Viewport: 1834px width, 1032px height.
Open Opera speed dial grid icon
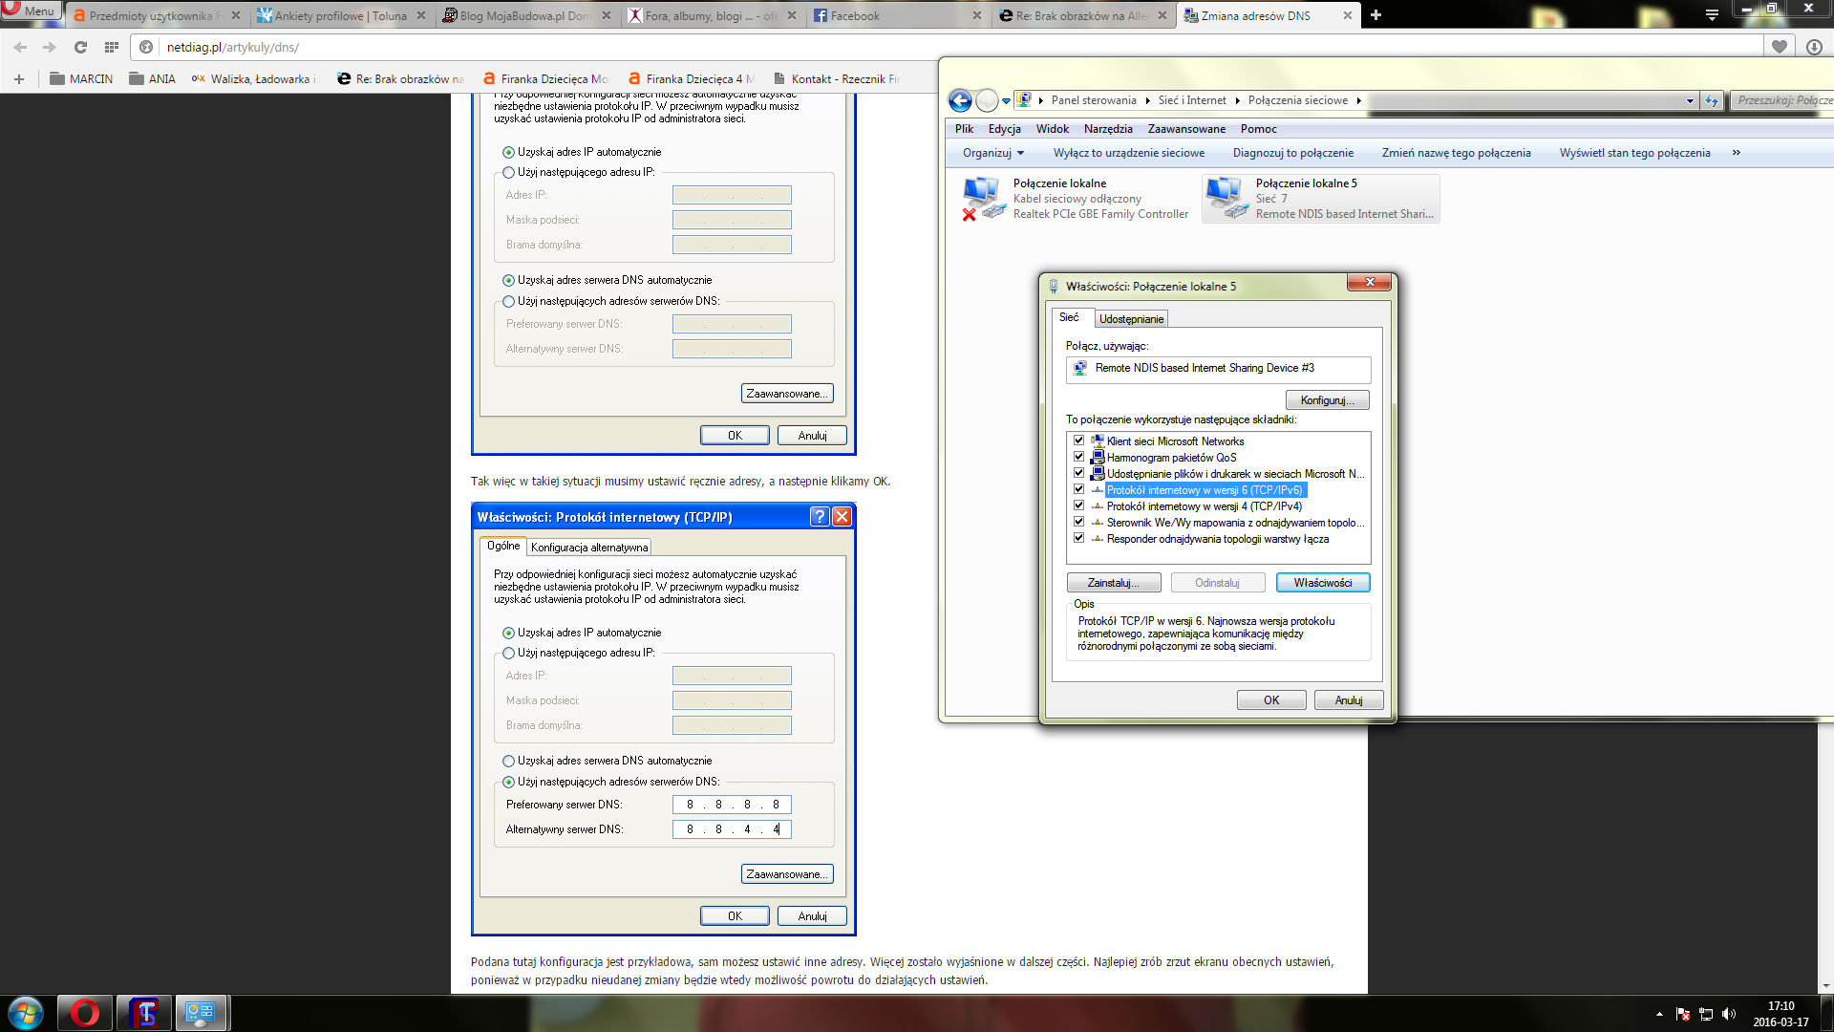click(112, 47)
